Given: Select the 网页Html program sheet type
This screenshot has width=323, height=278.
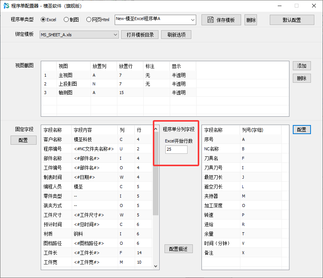Looking at the screenshot, I should [98, 20].
